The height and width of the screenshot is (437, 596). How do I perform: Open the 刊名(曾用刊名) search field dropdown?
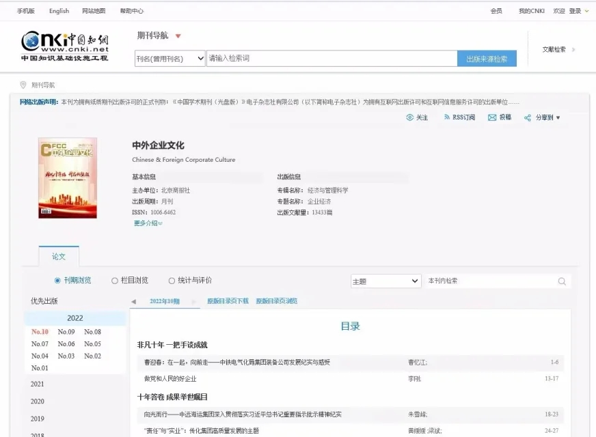click(x=170, y=59)
